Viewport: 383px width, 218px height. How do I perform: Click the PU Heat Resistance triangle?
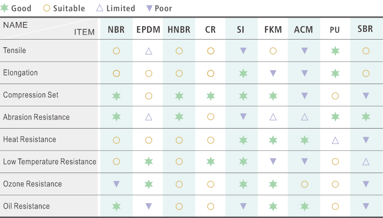[x=335, y=140]
